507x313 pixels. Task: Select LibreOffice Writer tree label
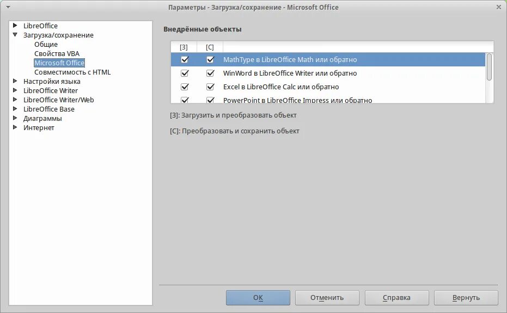pos(51,90)
